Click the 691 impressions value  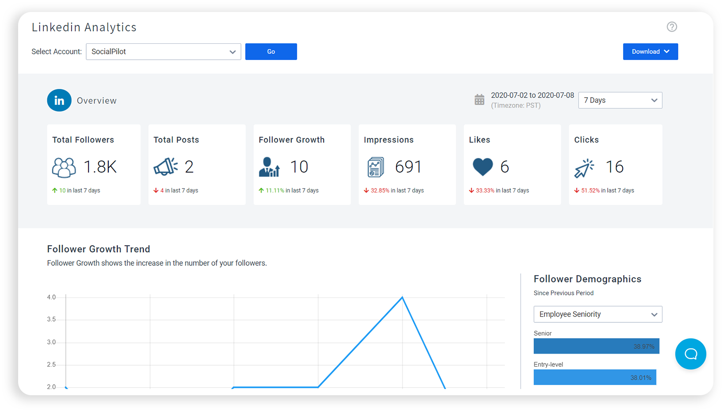coord(408,167)
